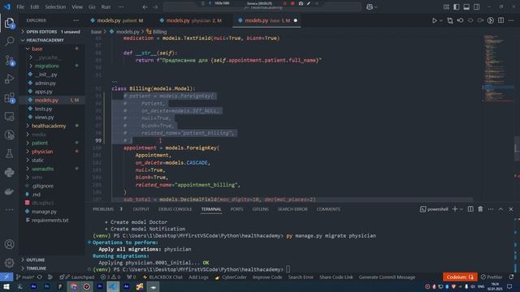The width and height of the screenshot is (520, 292).
Task: Open manage.py in the explorer
Action: (44, 212)
